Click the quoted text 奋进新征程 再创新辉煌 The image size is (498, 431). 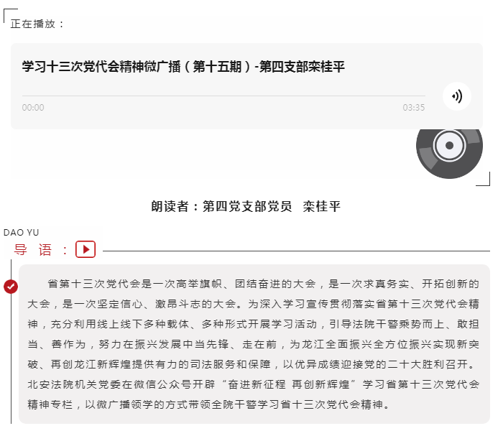pyautogui.click(x=288, y=384)
